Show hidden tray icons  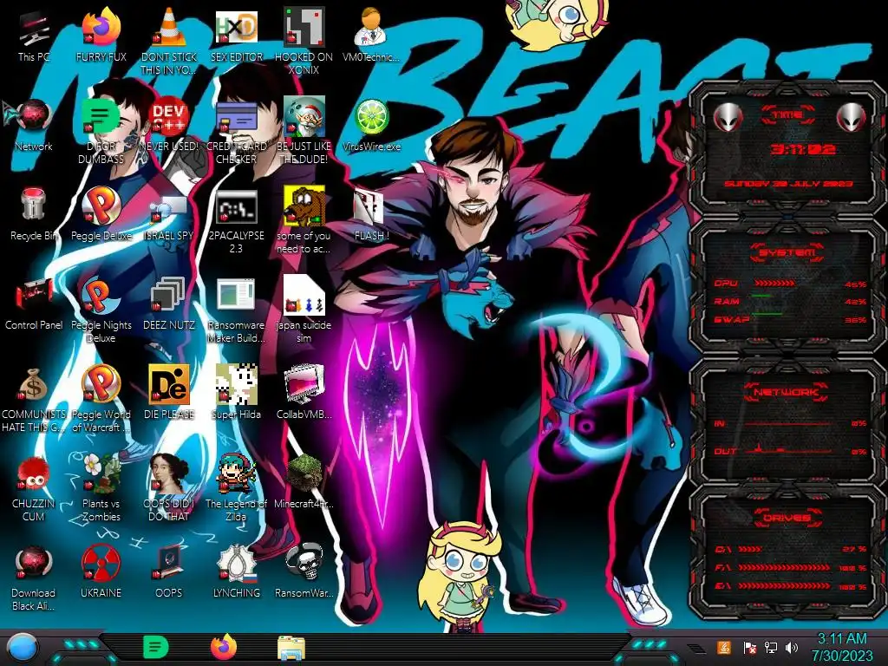point(697,649)
